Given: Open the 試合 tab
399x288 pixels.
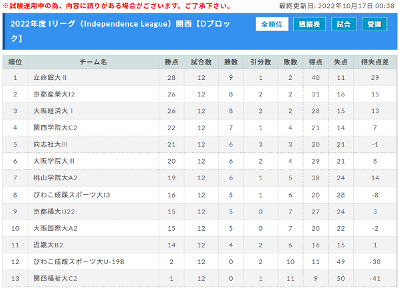Looking at the screenshot, I should pos(344,24).
